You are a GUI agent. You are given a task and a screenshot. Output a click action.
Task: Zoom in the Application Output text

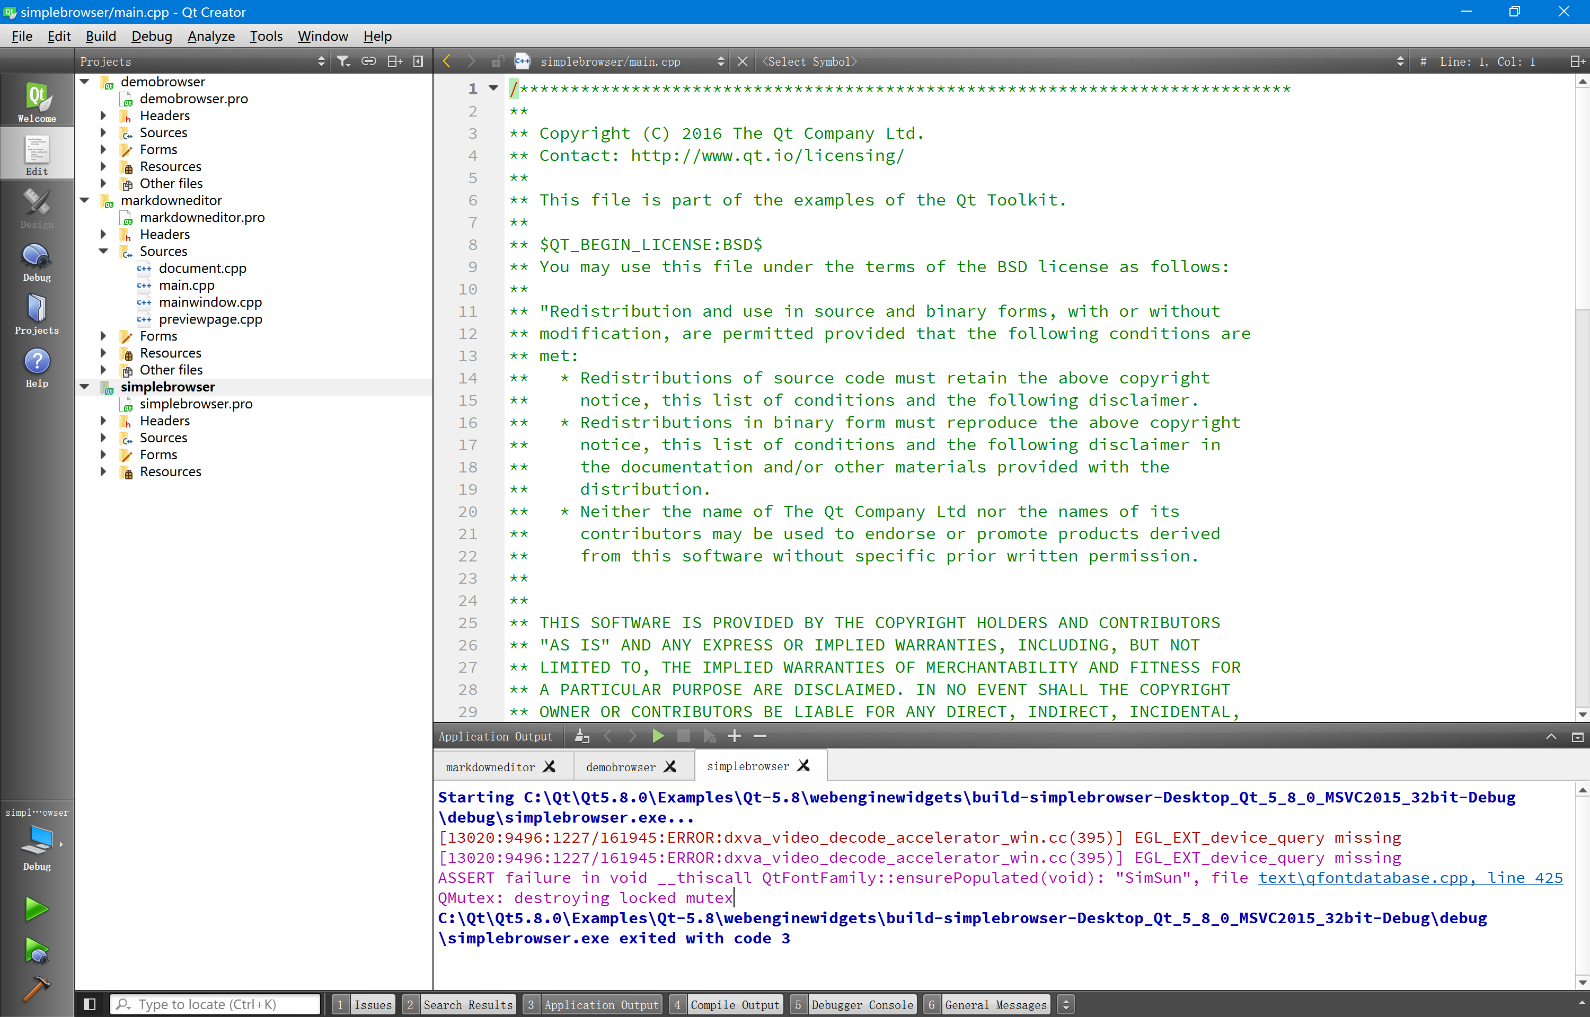(x=734, y=736)
